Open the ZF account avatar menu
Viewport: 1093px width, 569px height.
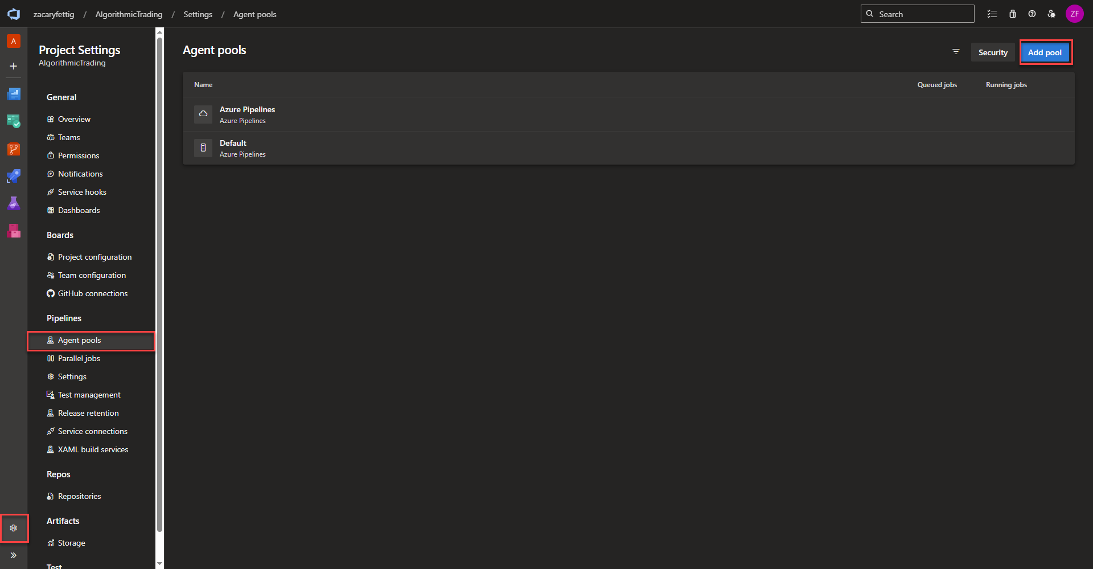(1074, 14)
